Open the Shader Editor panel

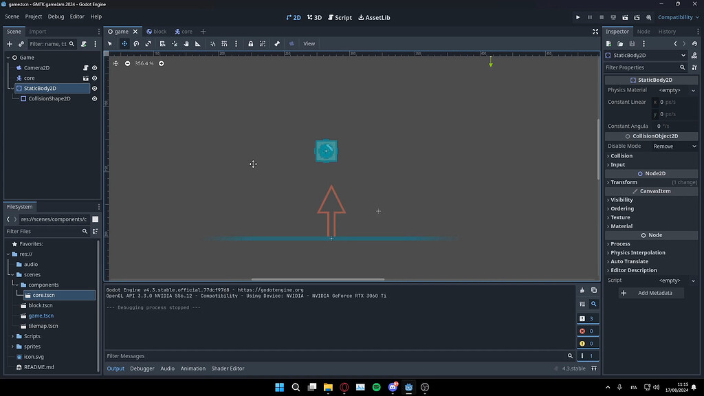tap(228, 368)
